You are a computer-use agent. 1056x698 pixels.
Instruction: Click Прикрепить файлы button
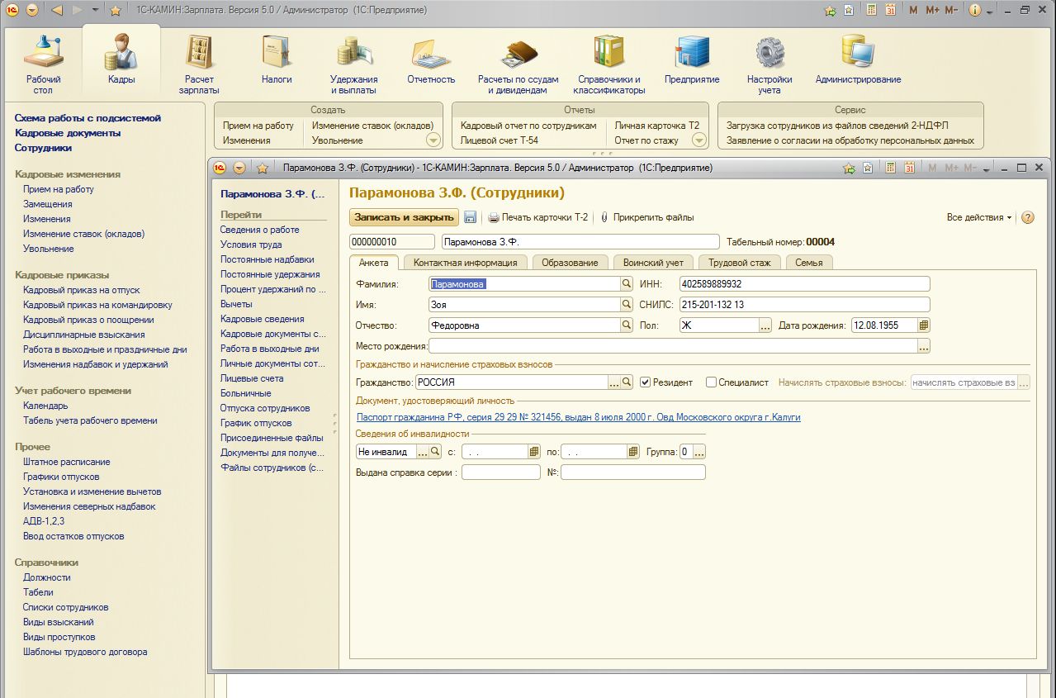point(646,217)
